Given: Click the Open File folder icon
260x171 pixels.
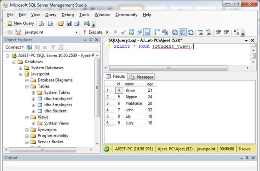Looking at the screenshot, I should pyautogui.click(x=61, y=24).
